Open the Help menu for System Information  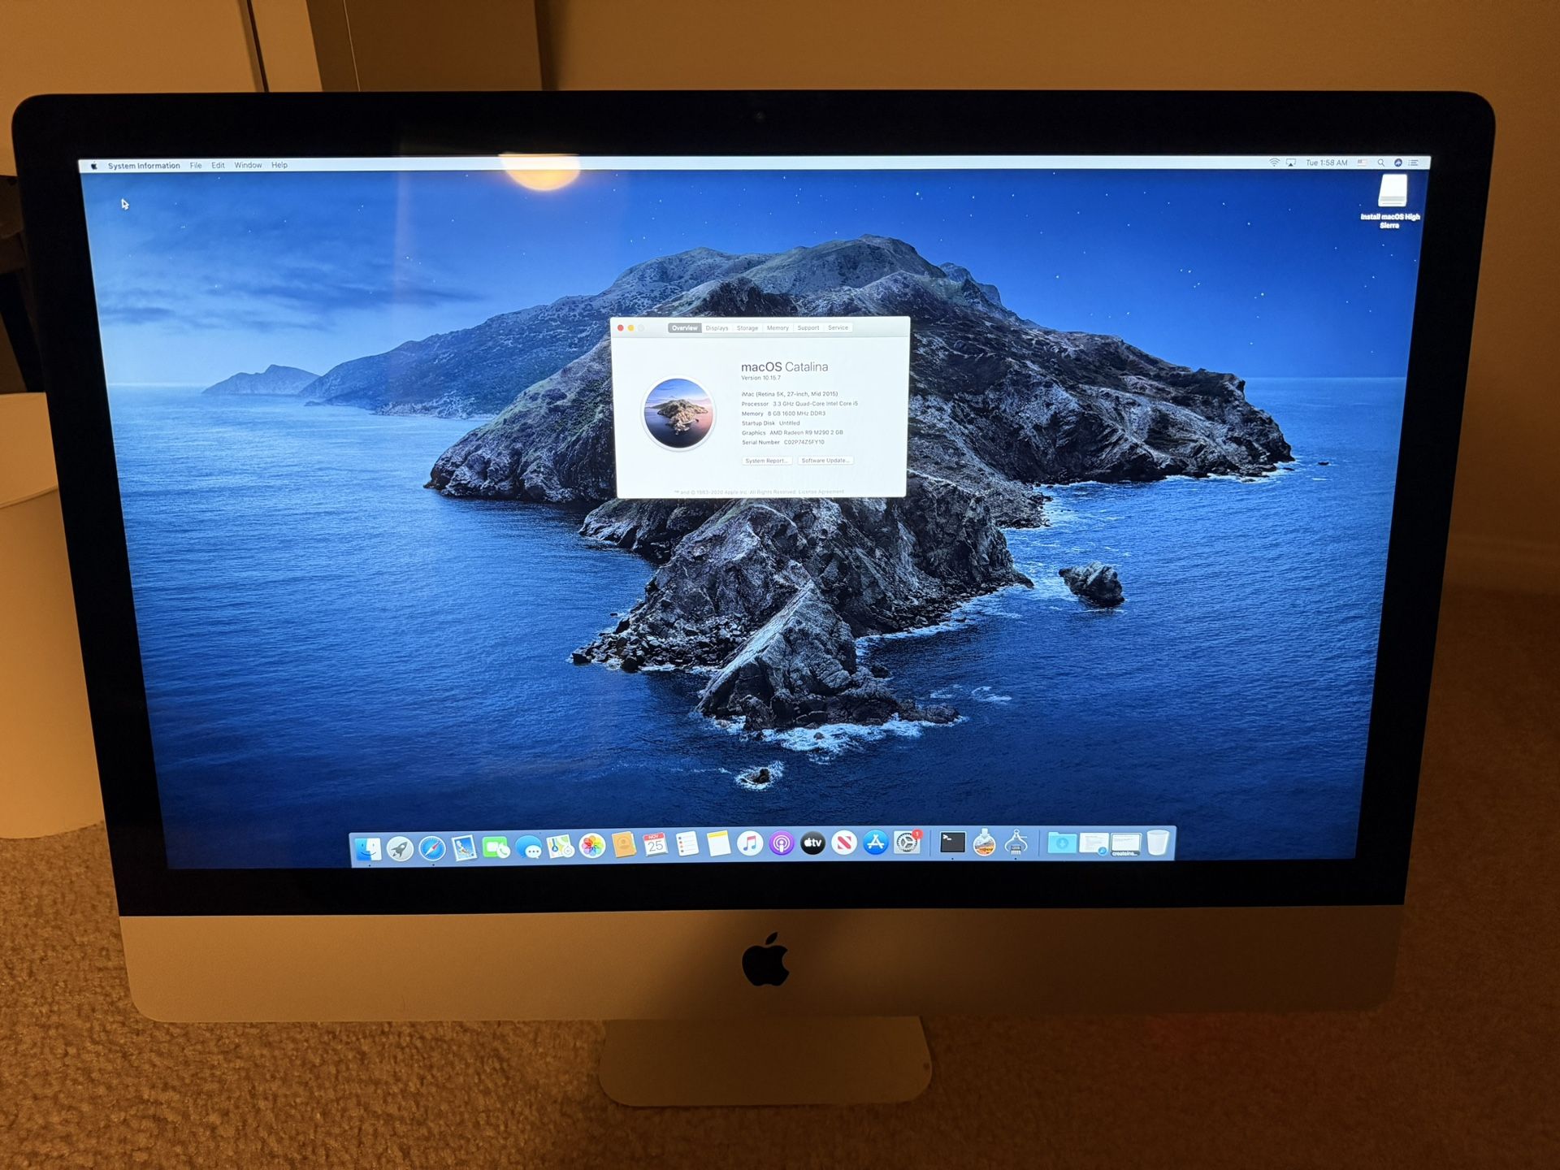[x=279, y=165]
